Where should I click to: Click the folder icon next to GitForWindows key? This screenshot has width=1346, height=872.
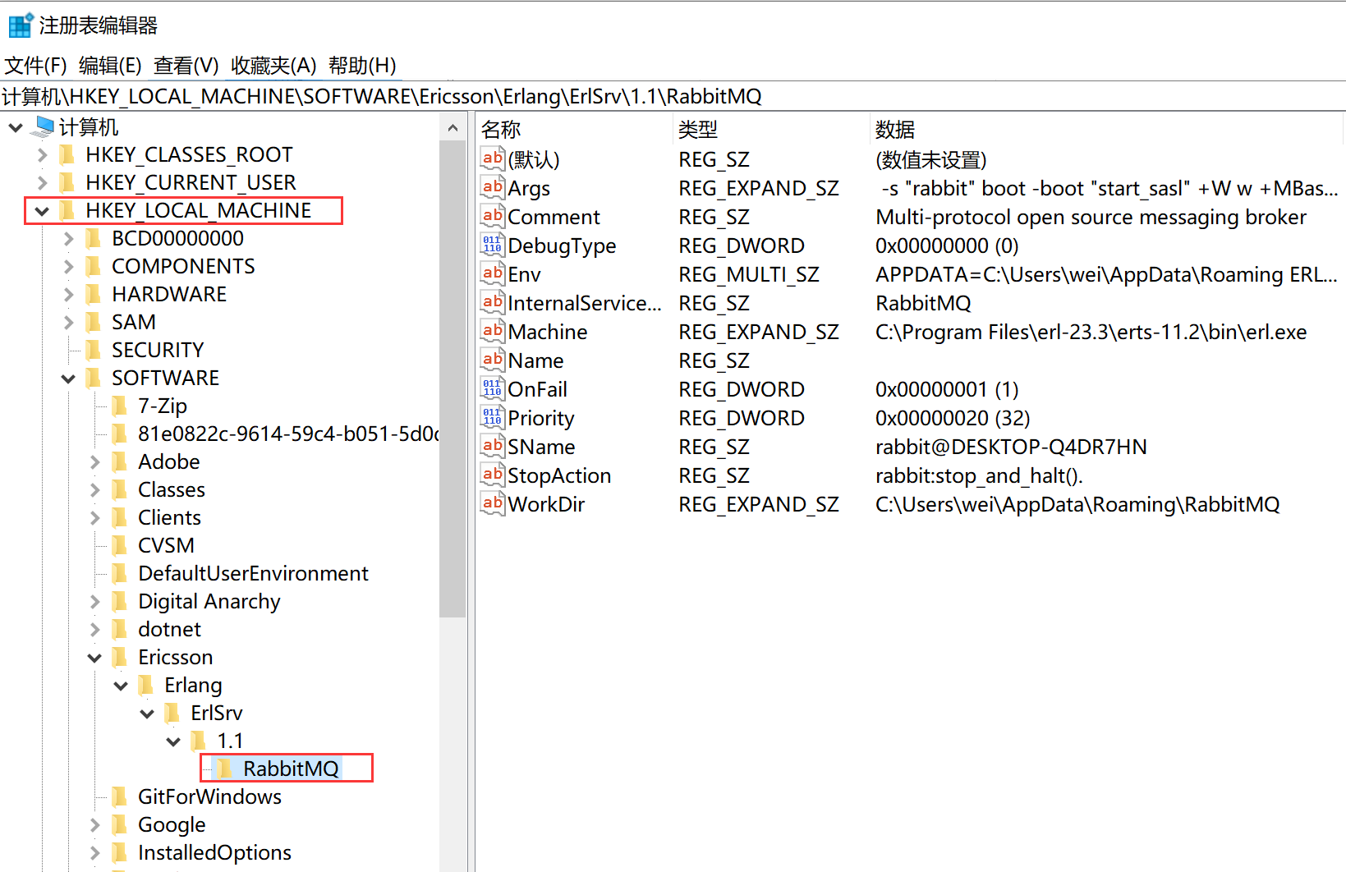coord(119,796)
